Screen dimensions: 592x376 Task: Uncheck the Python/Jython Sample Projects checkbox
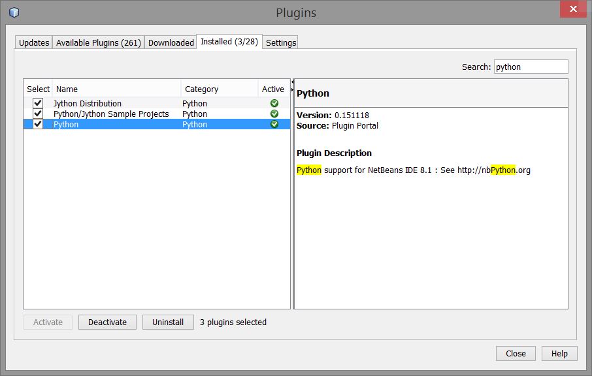(x=38, y=114)
